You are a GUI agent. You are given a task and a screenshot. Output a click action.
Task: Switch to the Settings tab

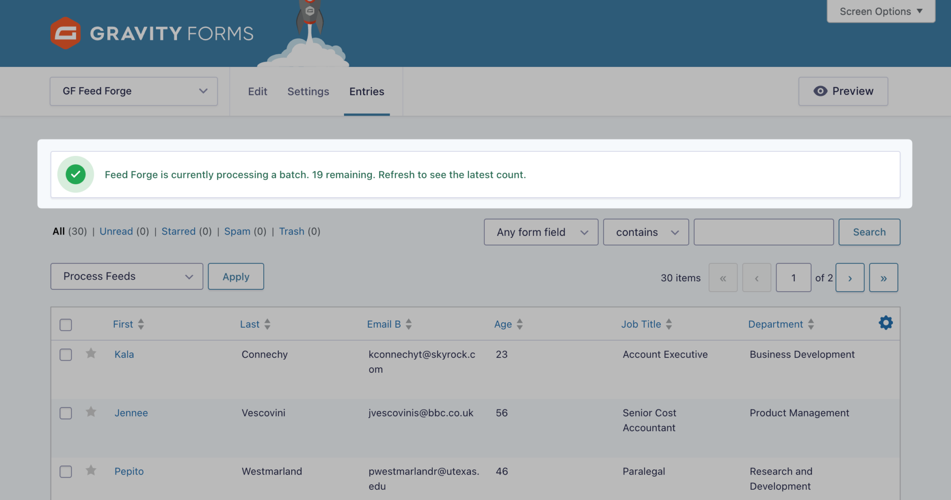[308, 91]
